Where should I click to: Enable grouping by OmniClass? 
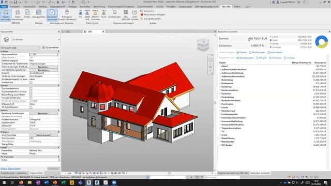pyautogui.click(x=270, y=58)
